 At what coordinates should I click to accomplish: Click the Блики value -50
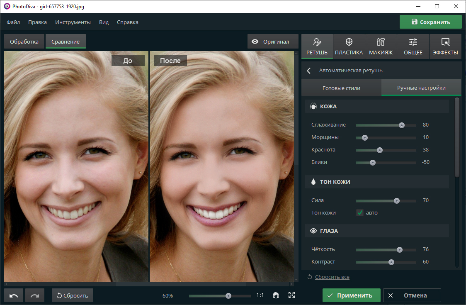tap(426, 162)
